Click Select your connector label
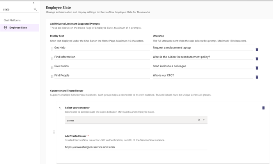Image resolution: width=273 pixels, height=164 pixels. click(x=77, y=108)
